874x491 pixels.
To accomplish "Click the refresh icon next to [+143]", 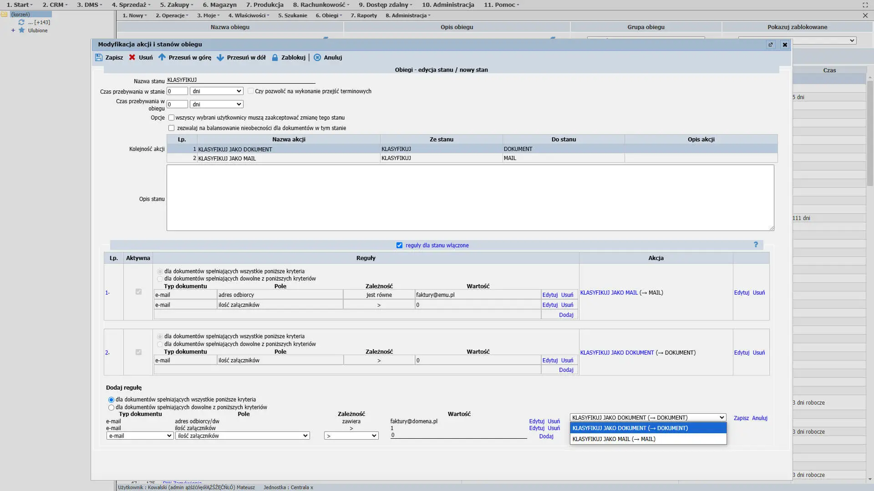I will (x=21, y=22).
